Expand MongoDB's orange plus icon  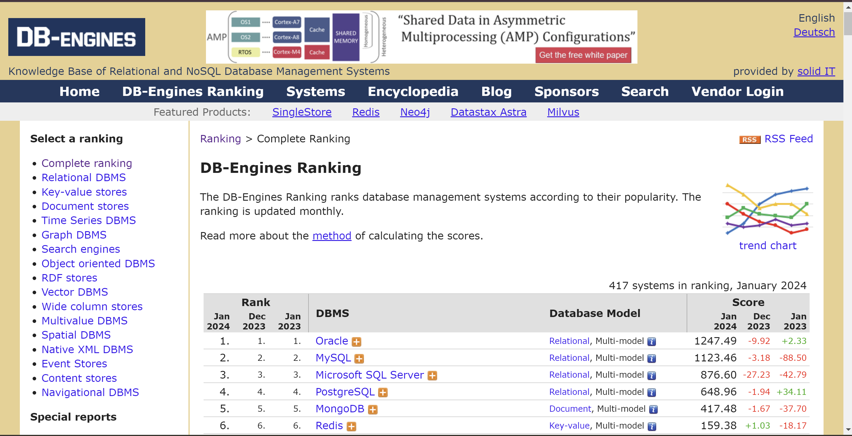point(373,410)
